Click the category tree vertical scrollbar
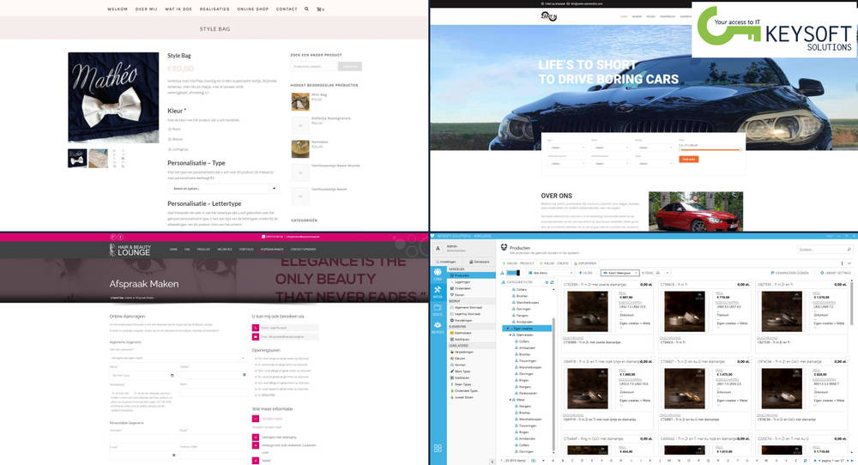Viewport: 858px width, 465px height. (x=553, y=383)
